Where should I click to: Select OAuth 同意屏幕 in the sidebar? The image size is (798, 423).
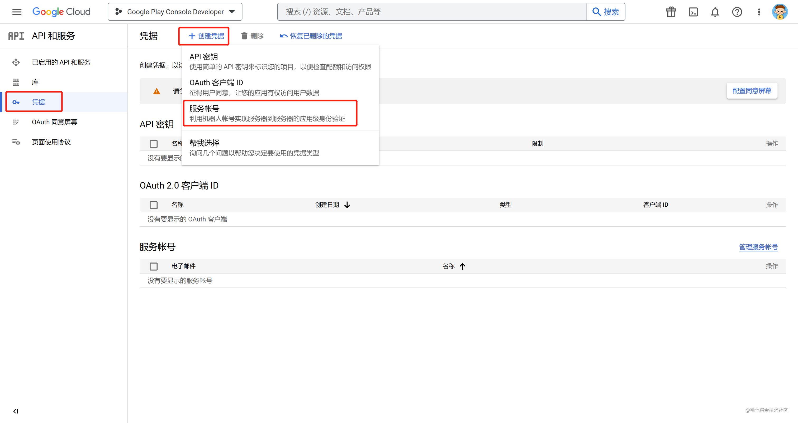pyautogui.click(x=55, y=122)
